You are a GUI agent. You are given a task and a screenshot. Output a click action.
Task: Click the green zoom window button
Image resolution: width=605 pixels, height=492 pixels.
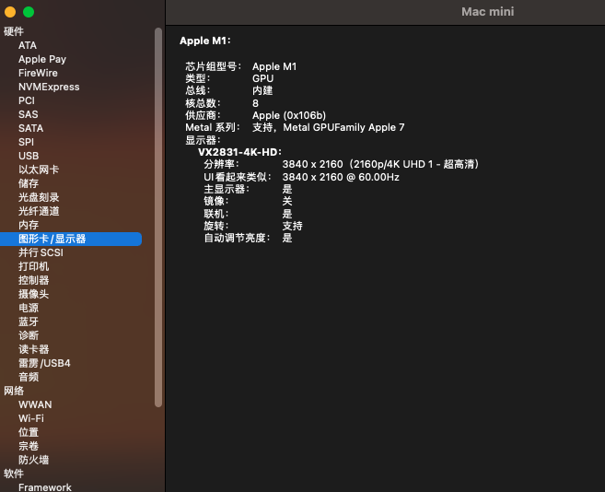pos(29,12)
